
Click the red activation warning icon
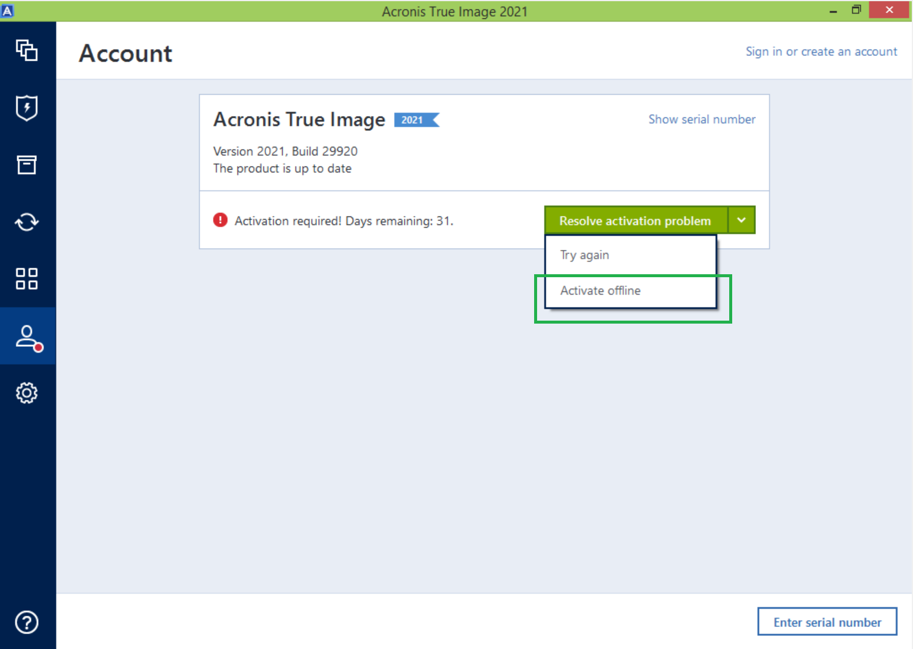coord(220,220)
